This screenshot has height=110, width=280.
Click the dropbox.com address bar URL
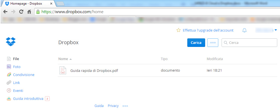pos(72,12)
